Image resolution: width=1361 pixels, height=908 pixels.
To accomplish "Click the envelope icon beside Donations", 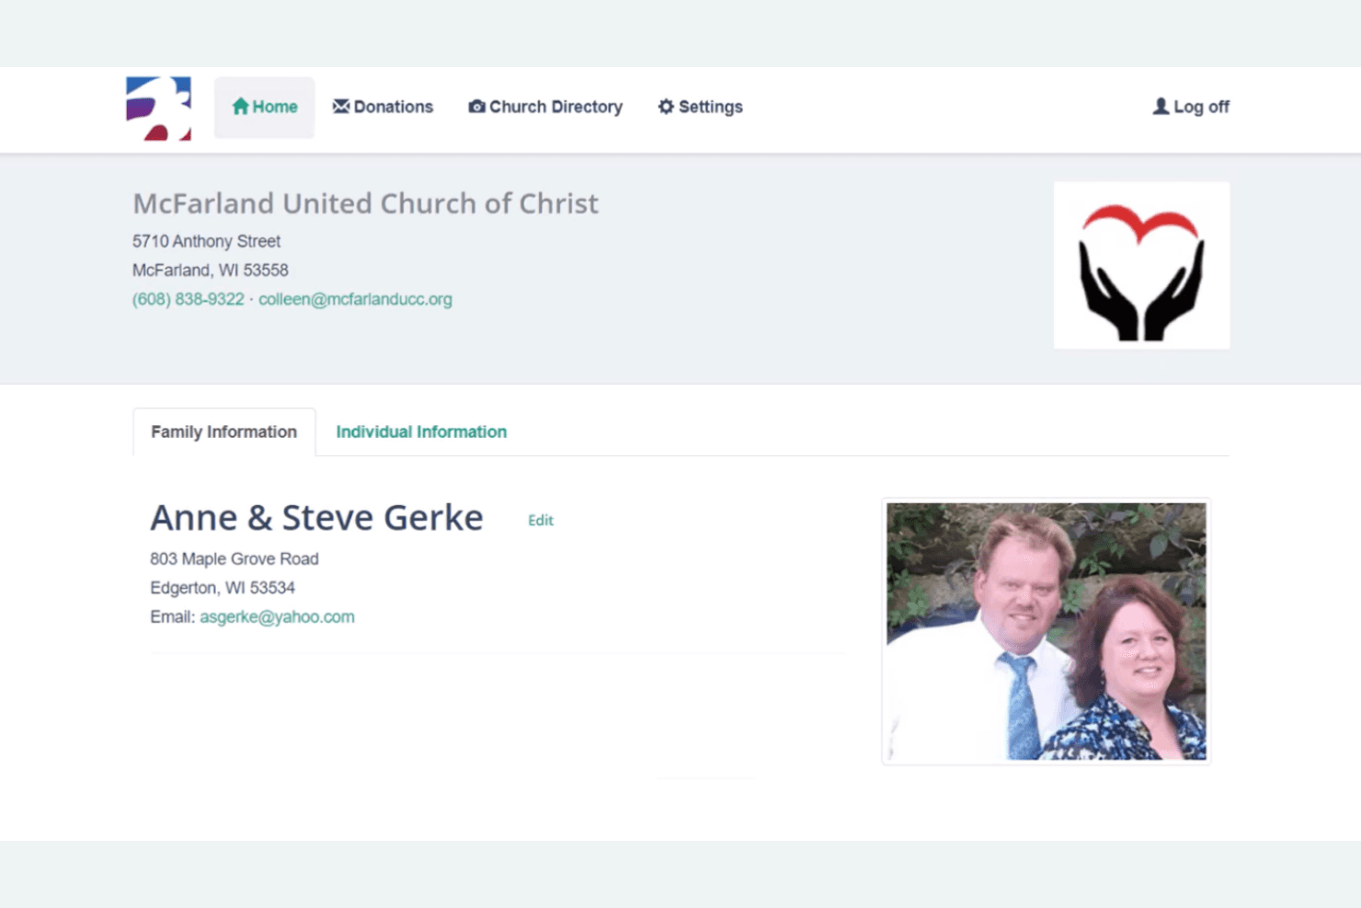I will 341,107.
